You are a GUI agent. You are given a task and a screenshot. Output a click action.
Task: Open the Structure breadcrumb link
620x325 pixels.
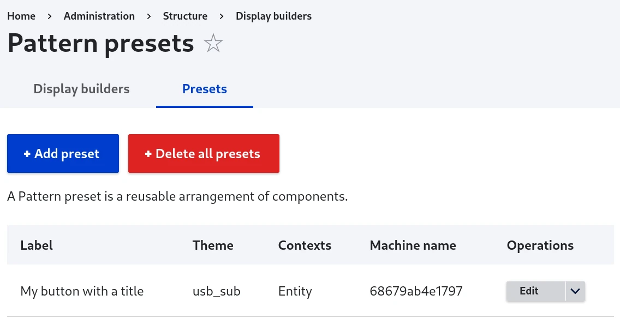[185, 16]
